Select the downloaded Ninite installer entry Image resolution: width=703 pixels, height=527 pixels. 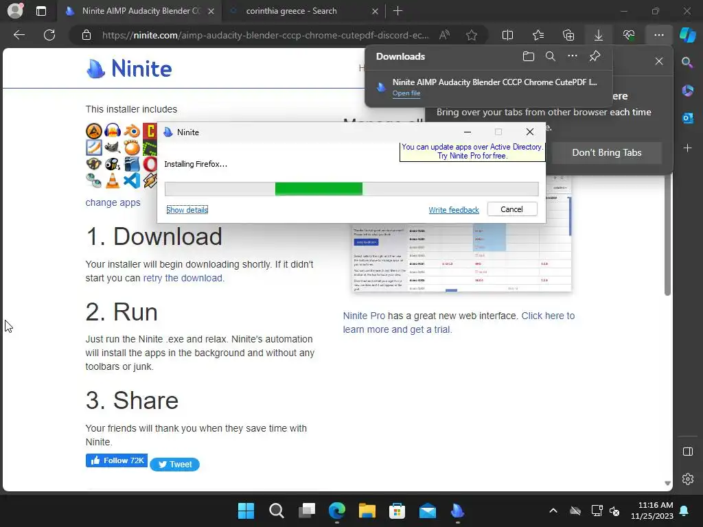pos(489,87)
